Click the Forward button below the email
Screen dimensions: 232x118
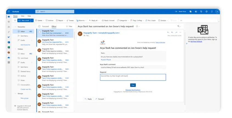[x=100, y=99]
